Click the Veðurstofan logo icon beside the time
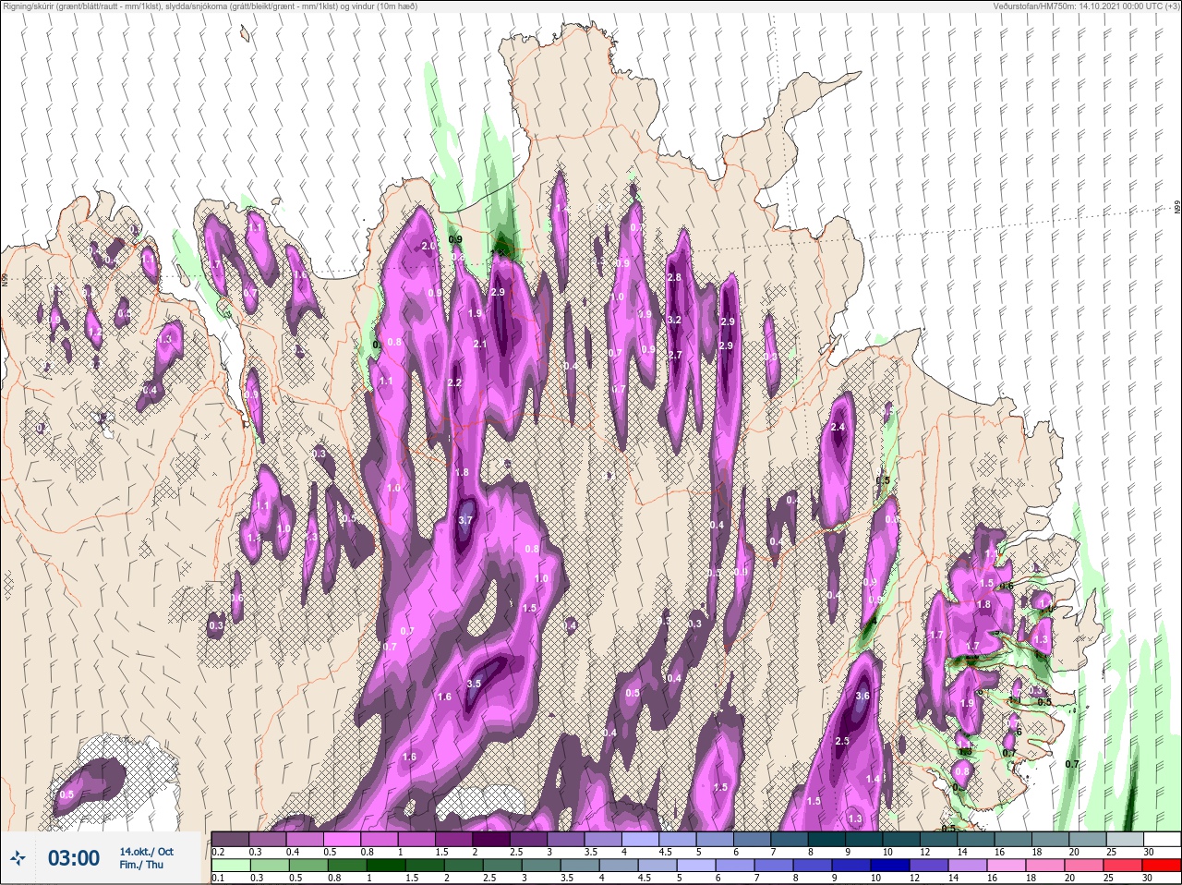This screenshot has width=1182, height=885. tap(19, 858)
